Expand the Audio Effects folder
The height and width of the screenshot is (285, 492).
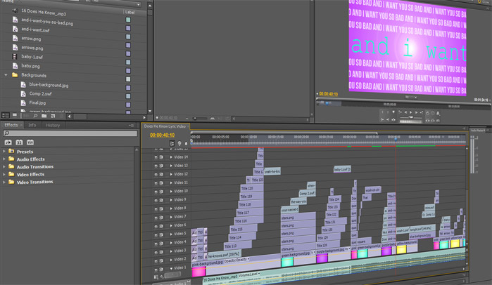coord(4,159)
